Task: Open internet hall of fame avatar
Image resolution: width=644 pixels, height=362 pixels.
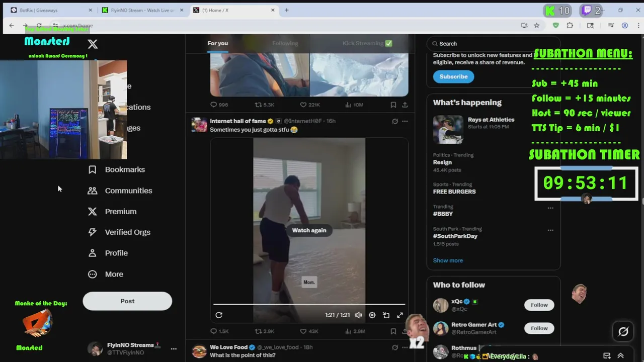Action: [x=199, y=125]
